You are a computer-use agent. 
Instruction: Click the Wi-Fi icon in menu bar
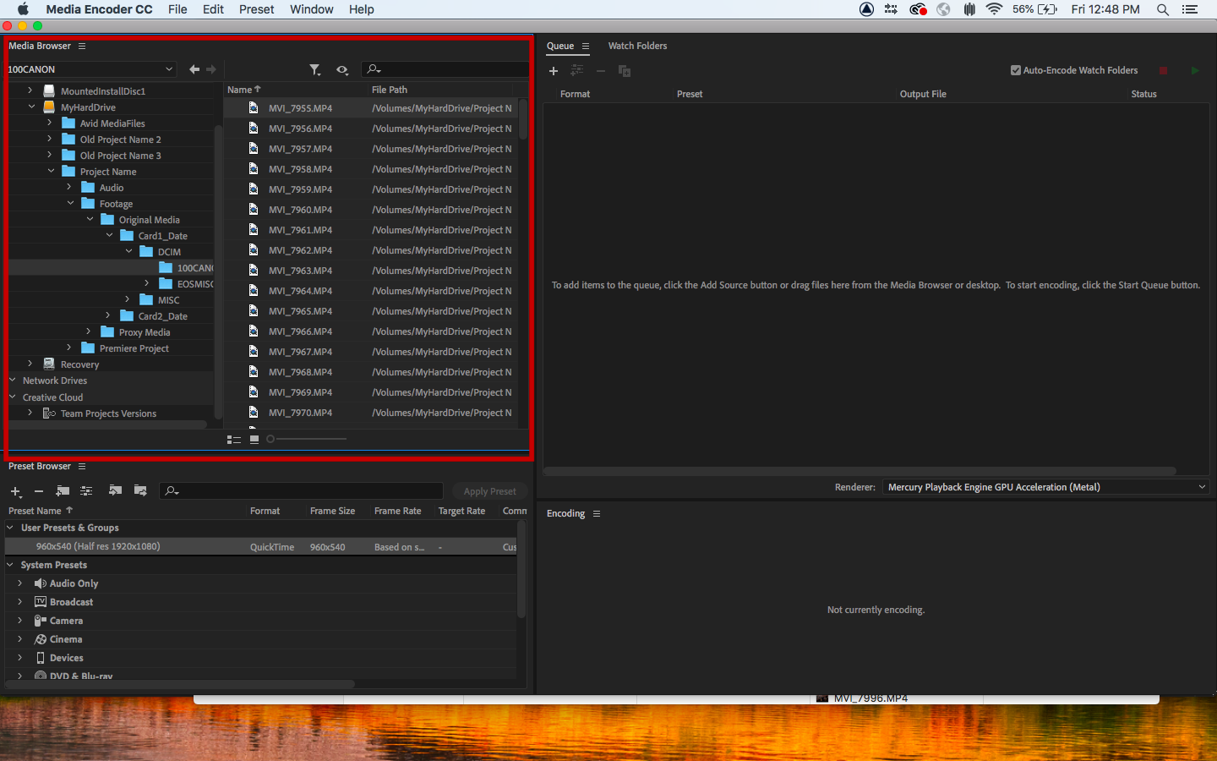[994, 9]
